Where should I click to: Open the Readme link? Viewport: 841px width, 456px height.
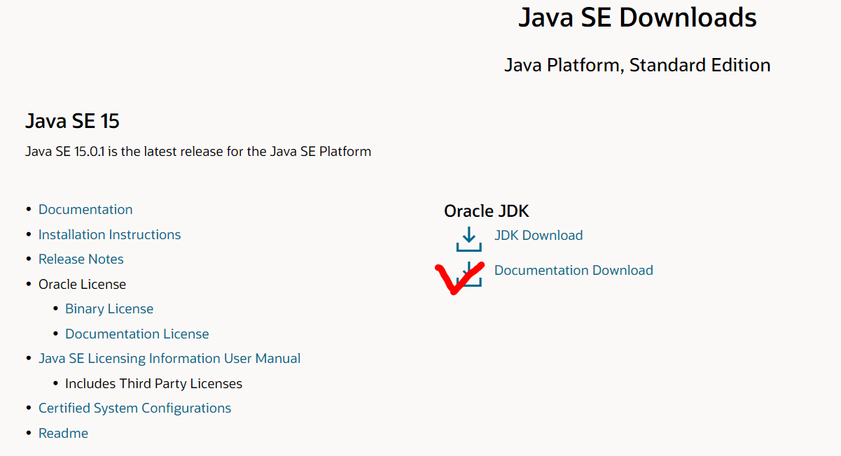(63, 434)
